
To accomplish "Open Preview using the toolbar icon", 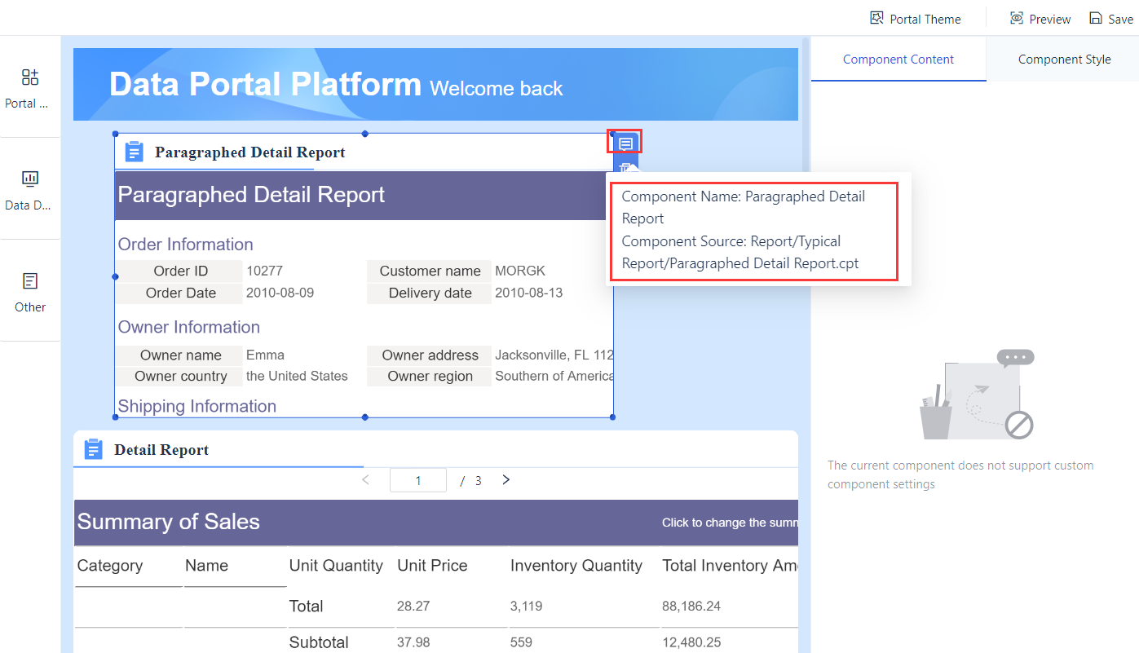I will point(1016,17).
